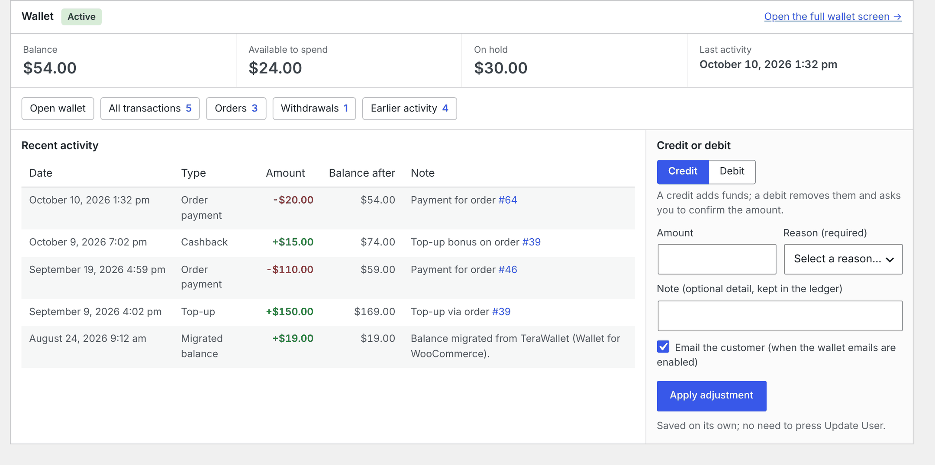Click date August 24, 2026 9:12 am

point(87,338)
